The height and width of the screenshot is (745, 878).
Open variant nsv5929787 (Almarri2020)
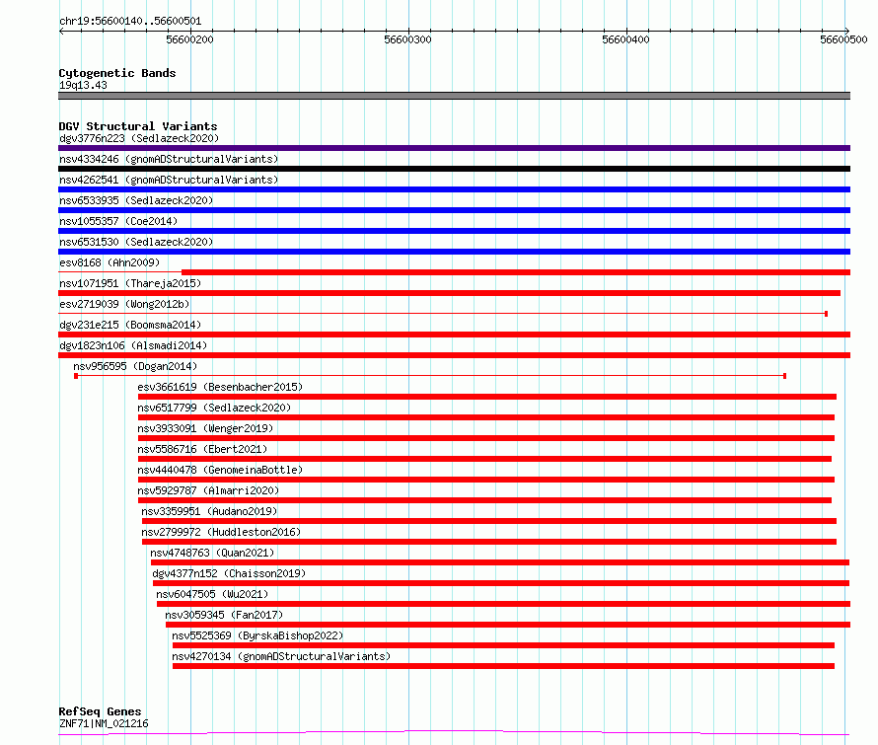pyautogui.click(x=208, y=490)
